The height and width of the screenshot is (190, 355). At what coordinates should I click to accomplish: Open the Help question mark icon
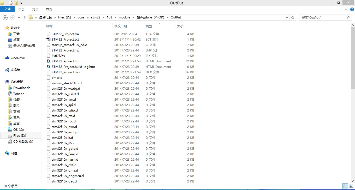(x=352, y=9)
